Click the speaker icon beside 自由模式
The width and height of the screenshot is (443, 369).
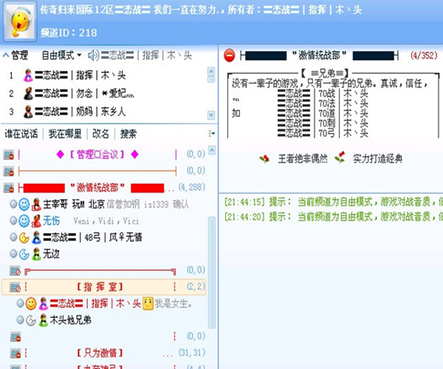[x=93, y=55]
